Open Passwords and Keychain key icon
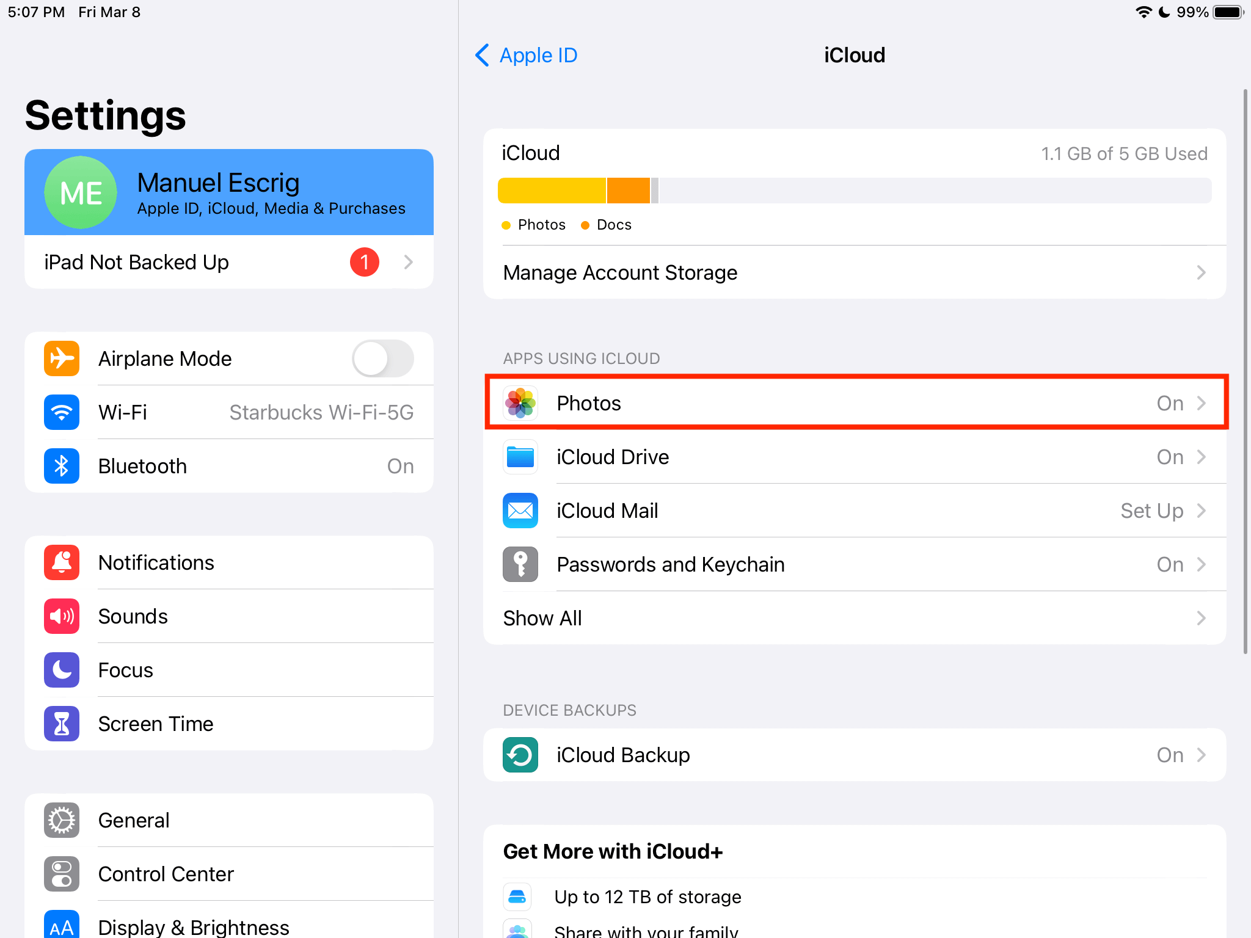Viewport: 1251px width, 938px height. (x=520, y=564)
